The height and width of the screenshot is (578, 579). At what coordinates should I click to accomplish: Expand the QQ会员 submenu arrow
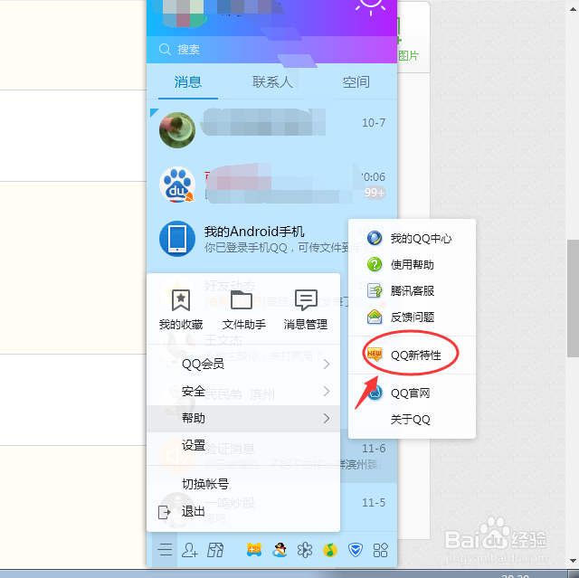[327, 365]
